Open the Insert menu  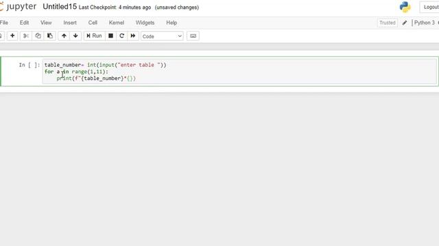pyautogui.click(x=70, y=23)
